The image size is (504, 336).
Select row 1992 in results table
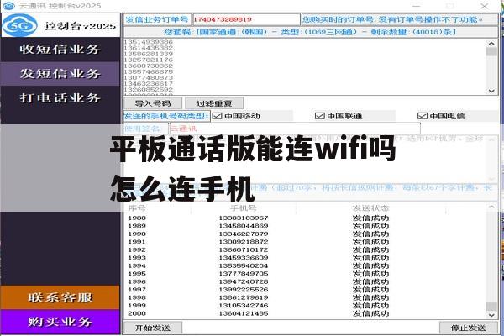coord(306,249)
